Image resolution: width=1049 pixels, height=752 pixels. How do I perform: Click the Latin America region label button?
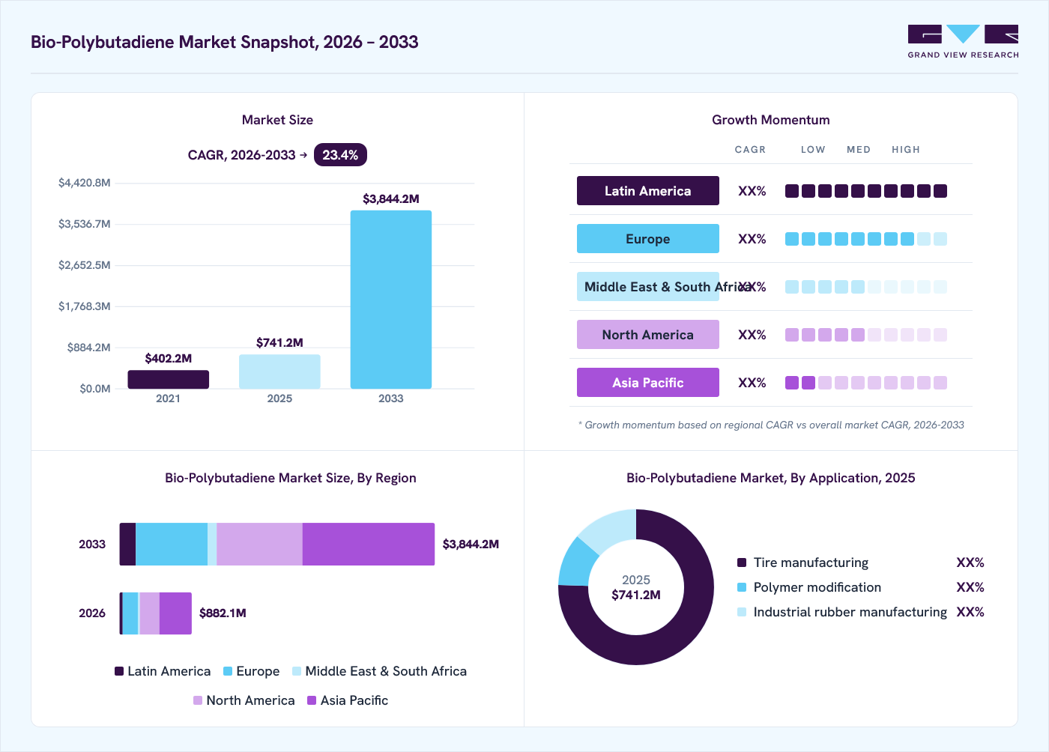click(648, 191)
